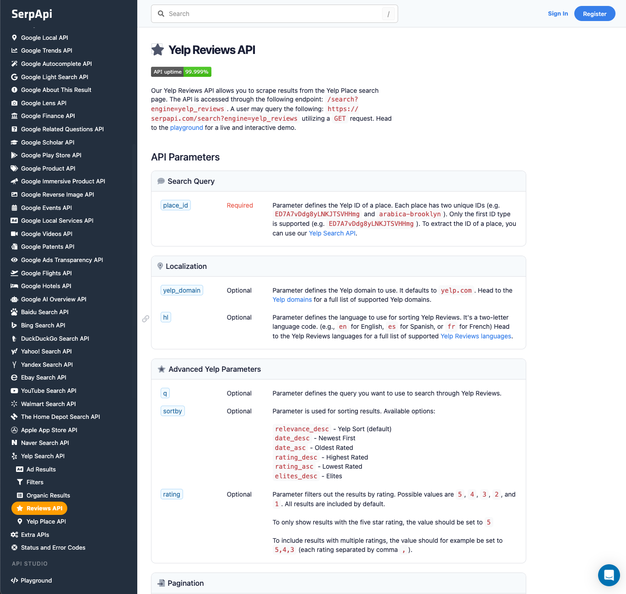Click the Google Flights API plane icon
Viewport: 626px width, 594px height.
coord(14,273)
